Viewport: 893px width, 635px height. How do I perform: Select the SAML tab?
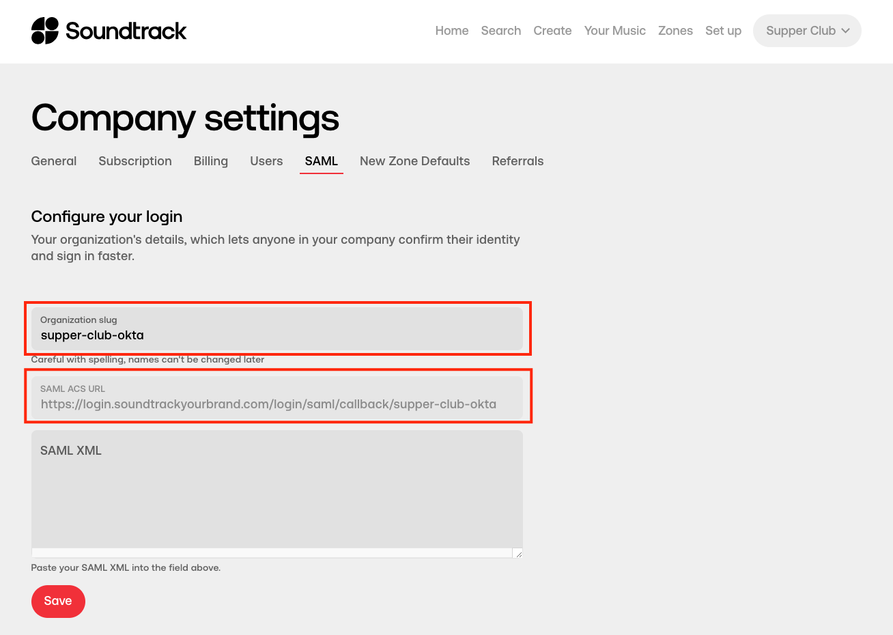[x=322, y=161]
